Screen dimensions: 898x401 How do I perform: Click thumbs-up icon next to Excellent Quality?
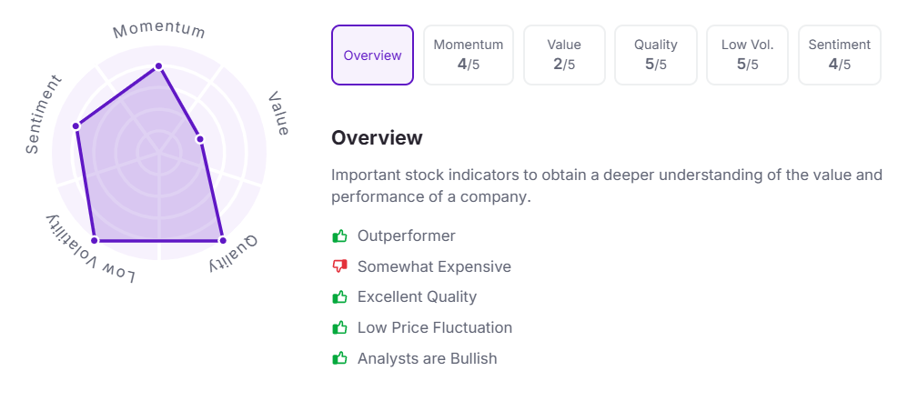[340, 297]
